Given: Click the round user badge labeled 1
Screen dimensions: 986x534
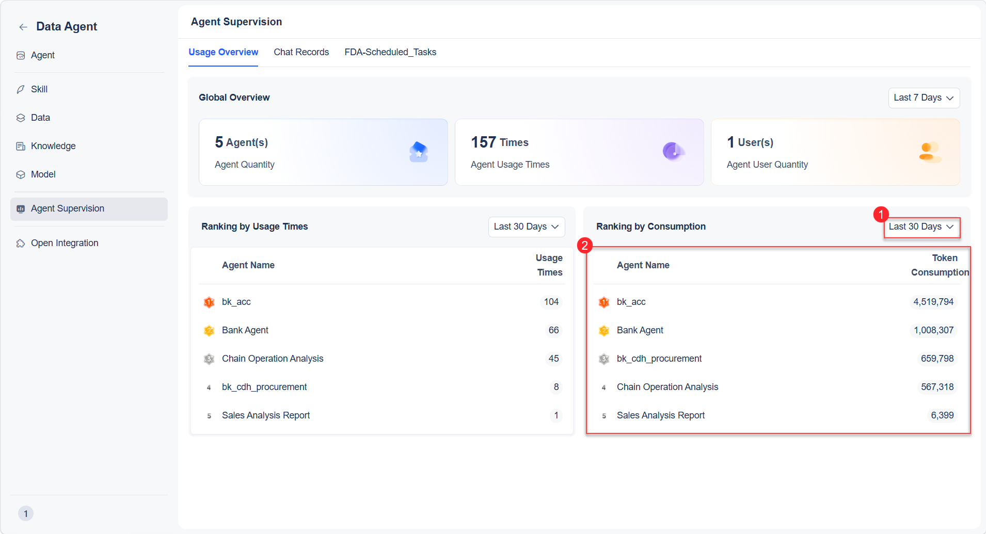Looking at the screenshot, I should [x=26, y=513].
